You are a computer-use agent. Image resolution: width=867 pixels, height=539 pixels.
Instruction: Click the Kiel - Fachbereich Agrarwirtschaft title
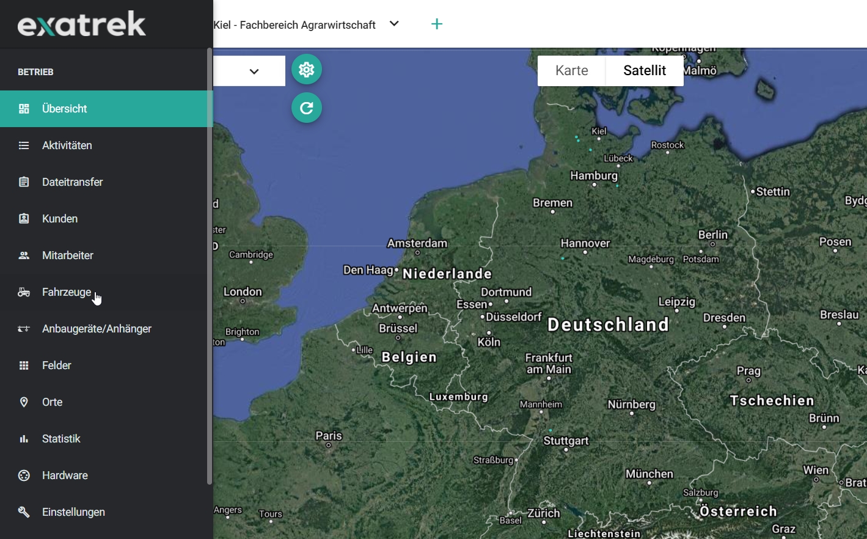(x=294, y=25)
